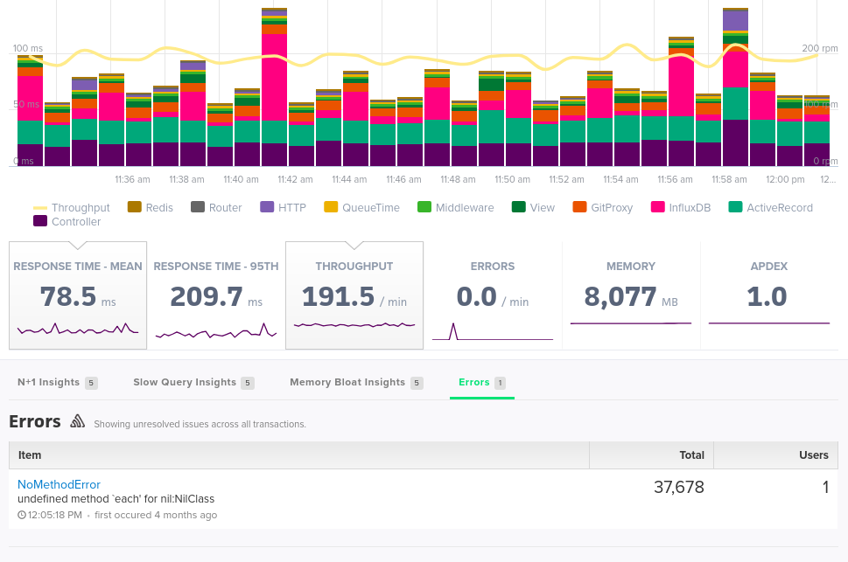Select the Memory metric card
This screenshot has width=848, height=562.
click(x=631, y=295)
